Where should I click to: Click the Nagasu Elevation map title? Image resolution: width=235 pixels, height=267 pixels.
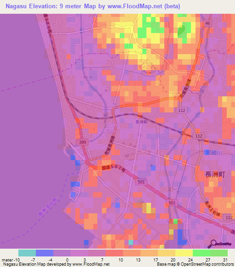click(93, 6)
